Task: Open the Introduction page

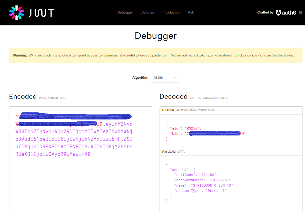Action: 171,13
